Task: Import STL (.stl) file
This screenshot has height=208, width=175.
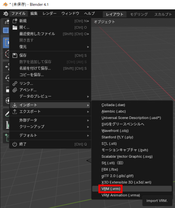Action: point(132,144)
